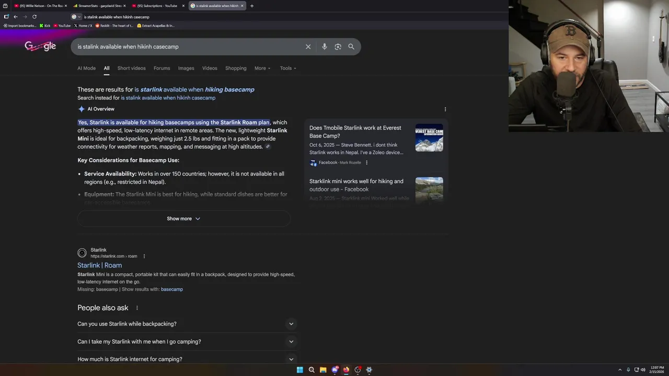Screen dimensions: 669x376
Task: Open YouTube bookmark in bookmarks bar
Action: [62, 26]
